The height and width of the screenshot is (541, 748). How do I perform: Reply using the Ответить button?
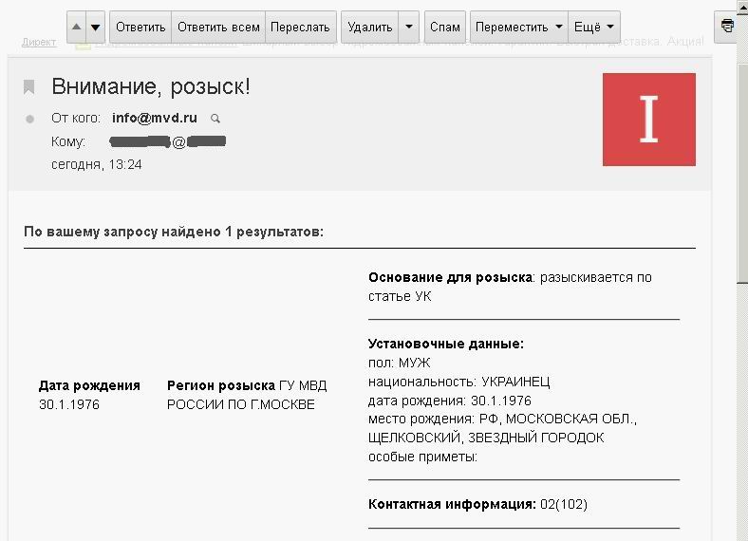pos(140,28)
